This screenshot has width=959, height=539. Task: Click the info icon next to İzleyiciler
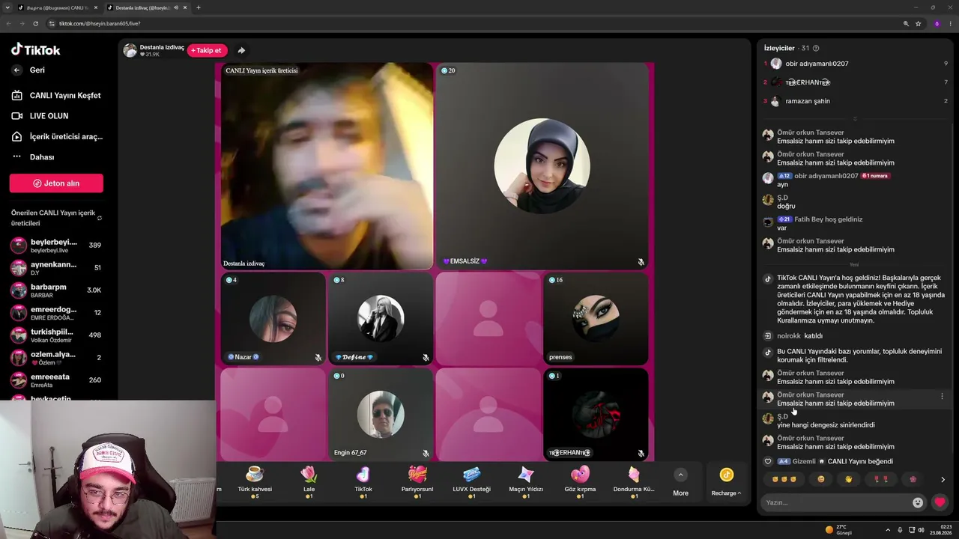coord(816,48)
